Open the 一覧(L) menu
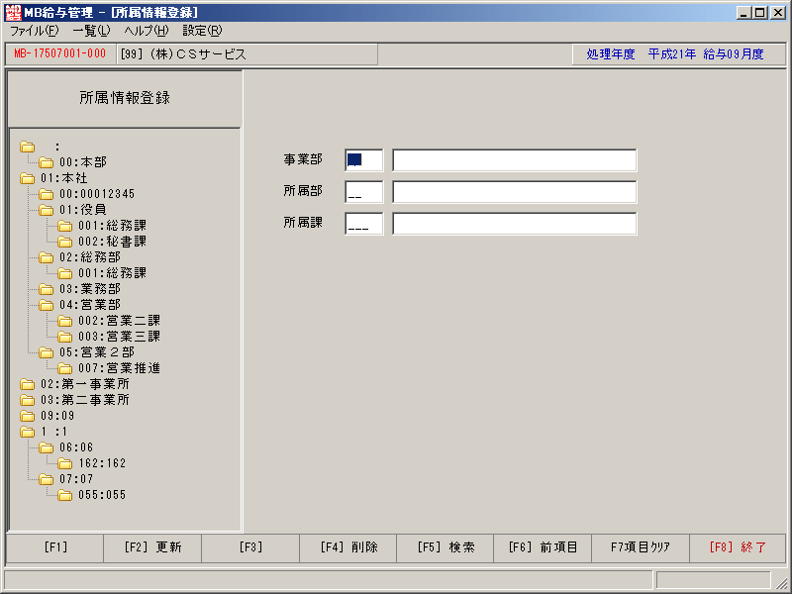This screenshot has width=792, height=594. [91, 31]
